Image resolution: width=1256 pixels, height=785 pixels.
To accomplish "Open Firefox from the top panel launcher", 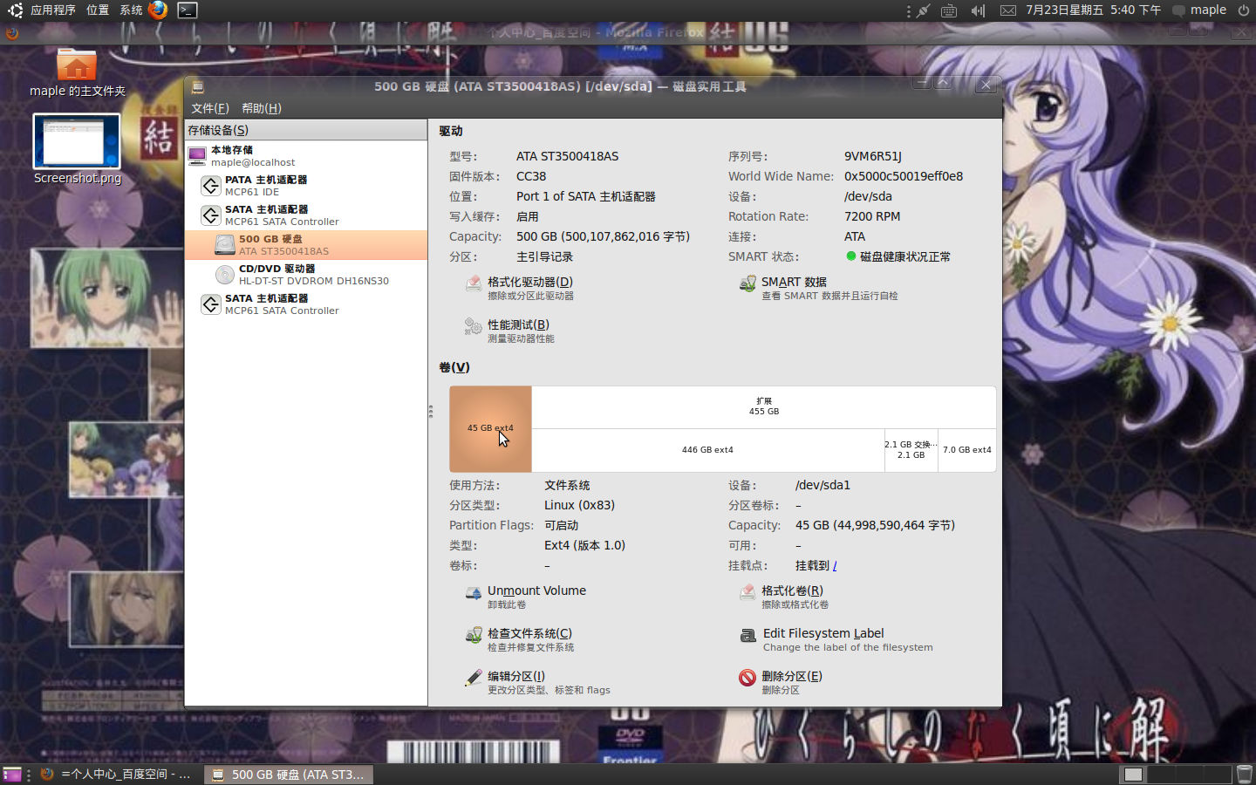I will click(158, 10).
